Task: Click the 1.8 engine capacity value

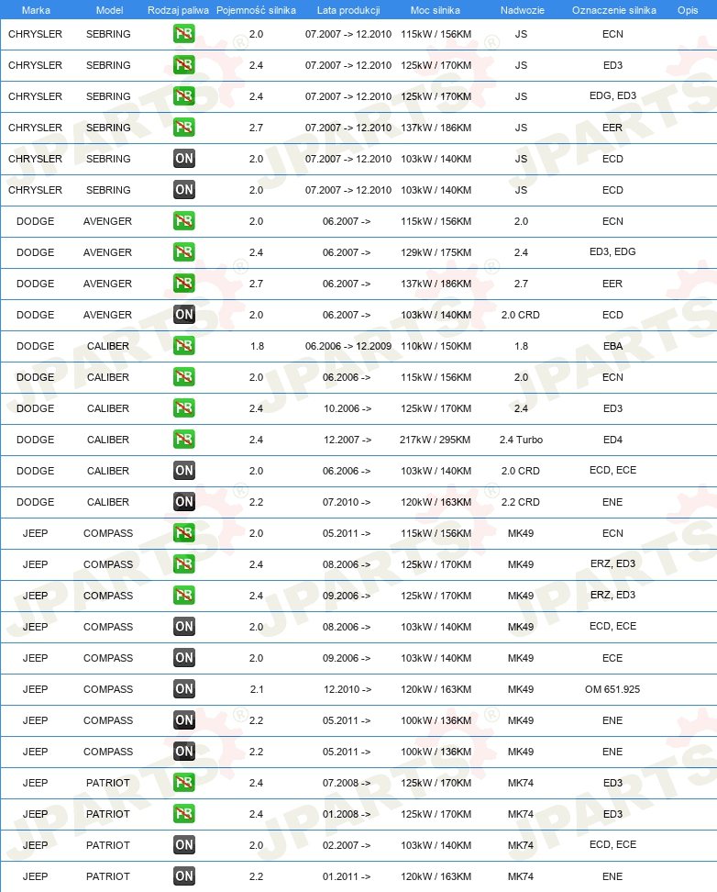Action: (257, 346)
